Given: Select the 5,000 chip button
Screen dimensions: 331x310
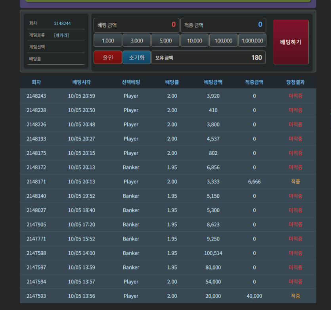Looking at the screenshot, I should 166,40.
